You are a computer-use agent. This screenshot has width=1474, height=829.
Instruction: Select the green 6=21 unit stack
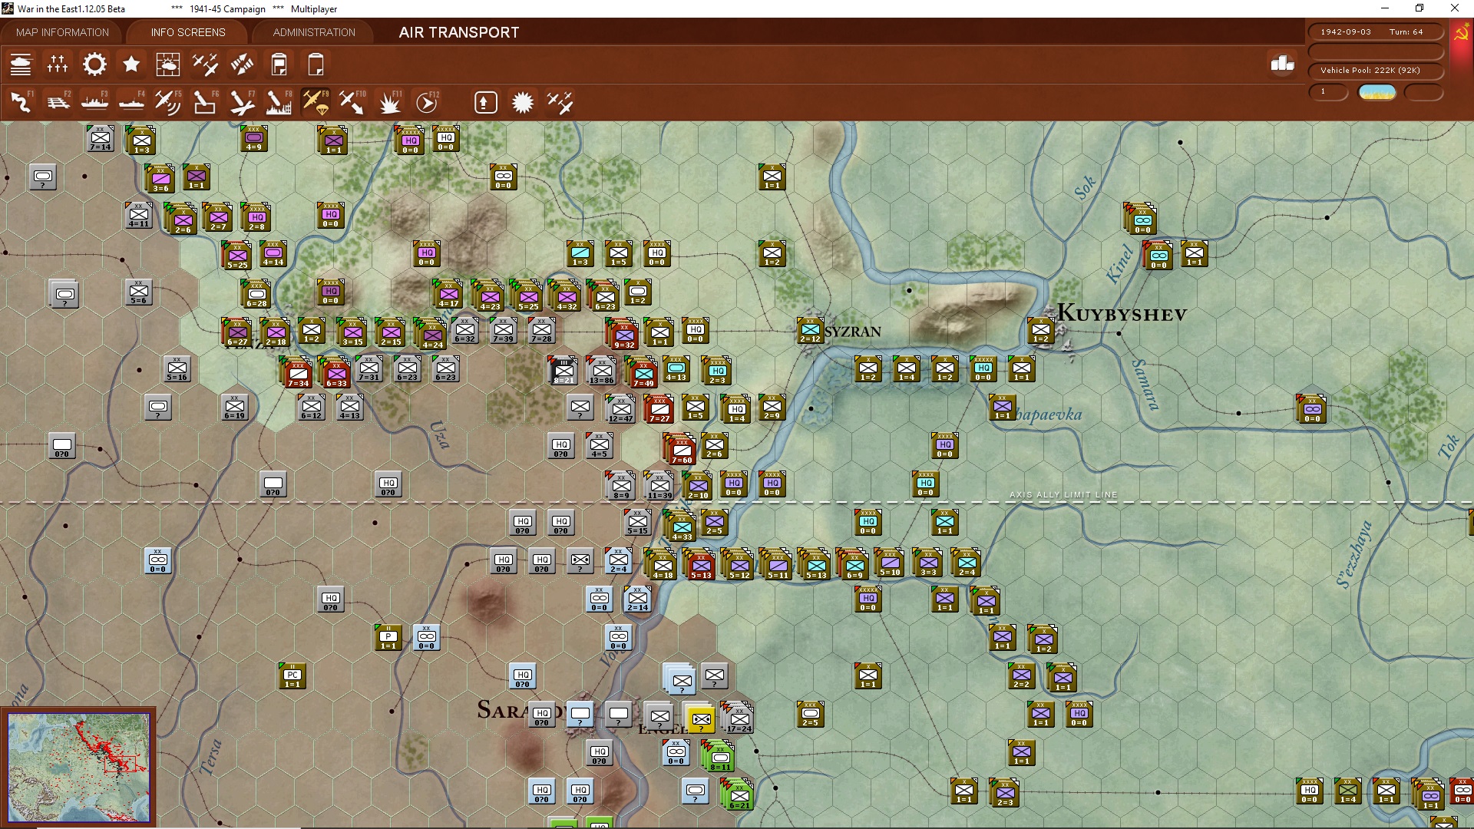pos(738,794)
